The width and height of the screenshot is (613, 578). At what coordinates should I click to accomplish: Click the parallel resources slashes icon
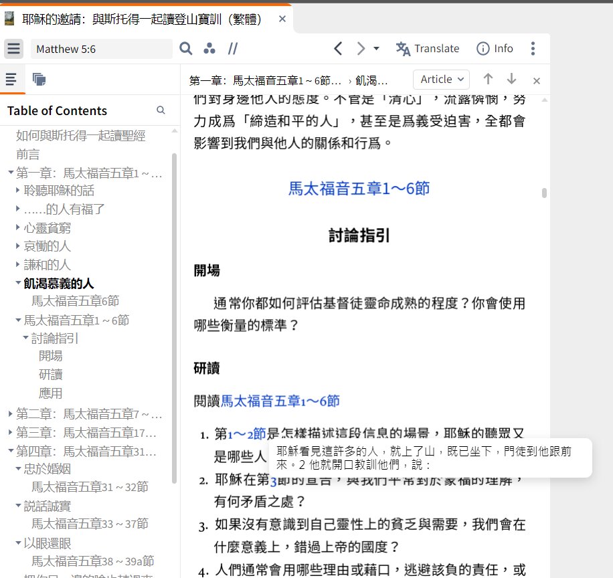(233, 49)
